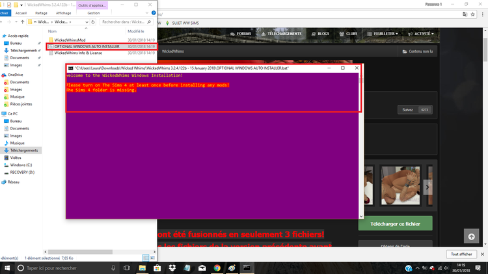Click the Contenu non lu link
Viewport: 488px width, 274px height.
point(417,51)
